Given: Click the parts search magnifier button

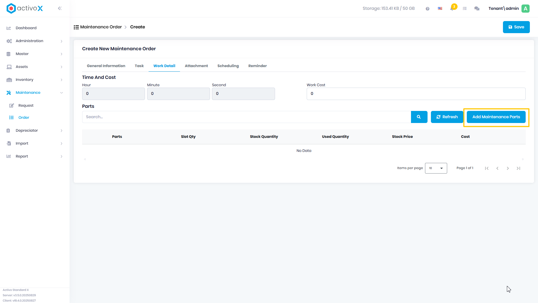Looking at the screenshot, I should pos(419,117).
